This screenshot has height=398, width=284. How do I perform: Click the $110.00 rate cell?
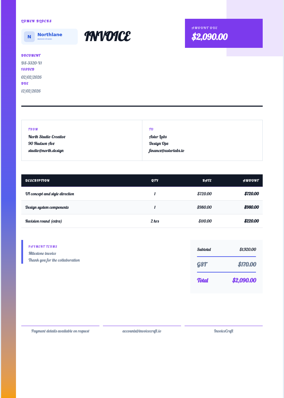pos(205,221)
